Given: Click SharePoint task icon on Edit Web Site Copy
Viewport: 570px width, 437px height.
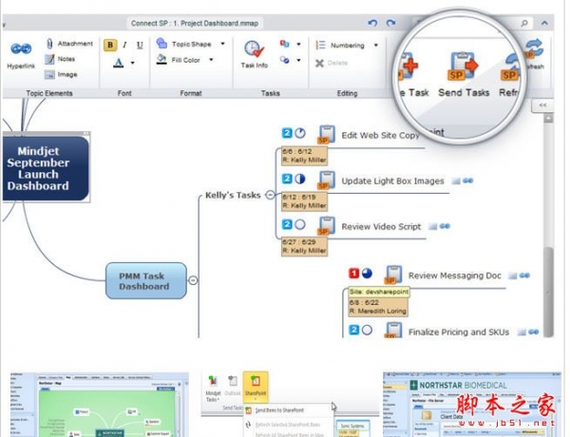Looking at the screenshot, I should pos(326,135).
